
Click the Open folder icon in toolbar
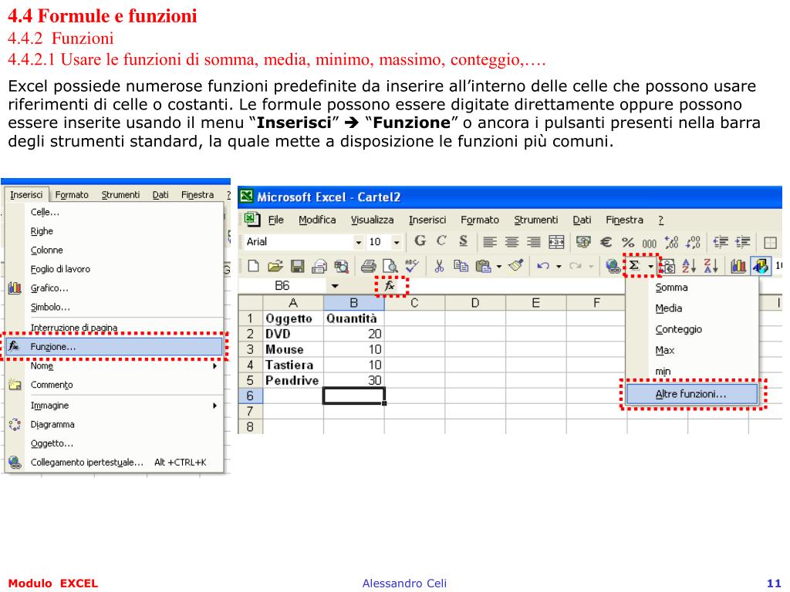click(x=275, y=266)
